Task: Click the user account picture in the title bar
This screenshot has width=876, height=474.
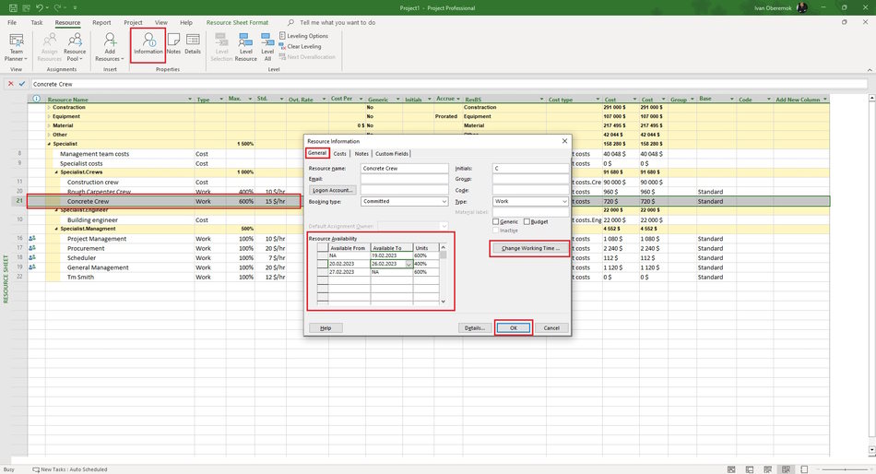Action: click(802, 7)
